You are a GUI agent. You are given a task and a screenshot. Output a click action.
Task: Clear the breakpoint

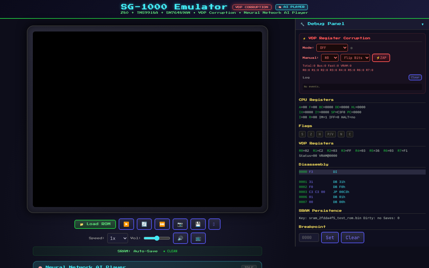[x=353, y=238]
